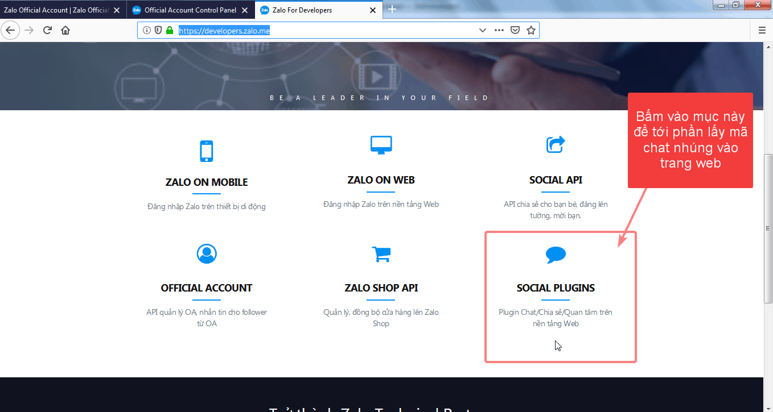Bookmark this page with the star icon
773x412 pixels.
tap(531, 30)
